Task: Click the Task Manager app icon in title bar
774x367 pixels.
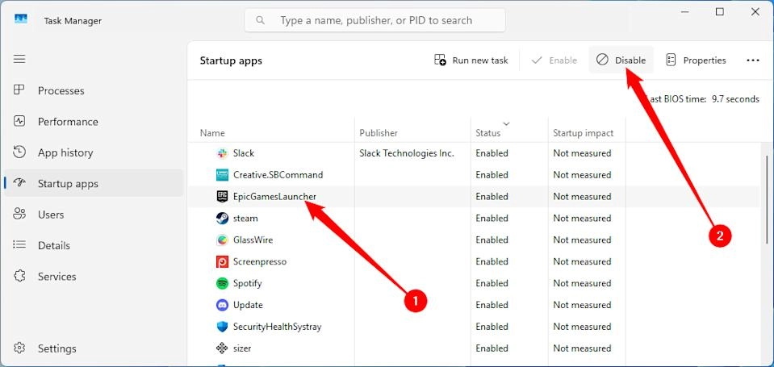Action: [21, 19]
